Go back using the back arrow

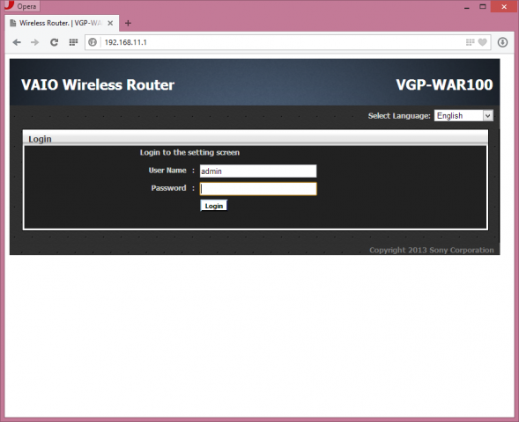(x=17, y=42)
